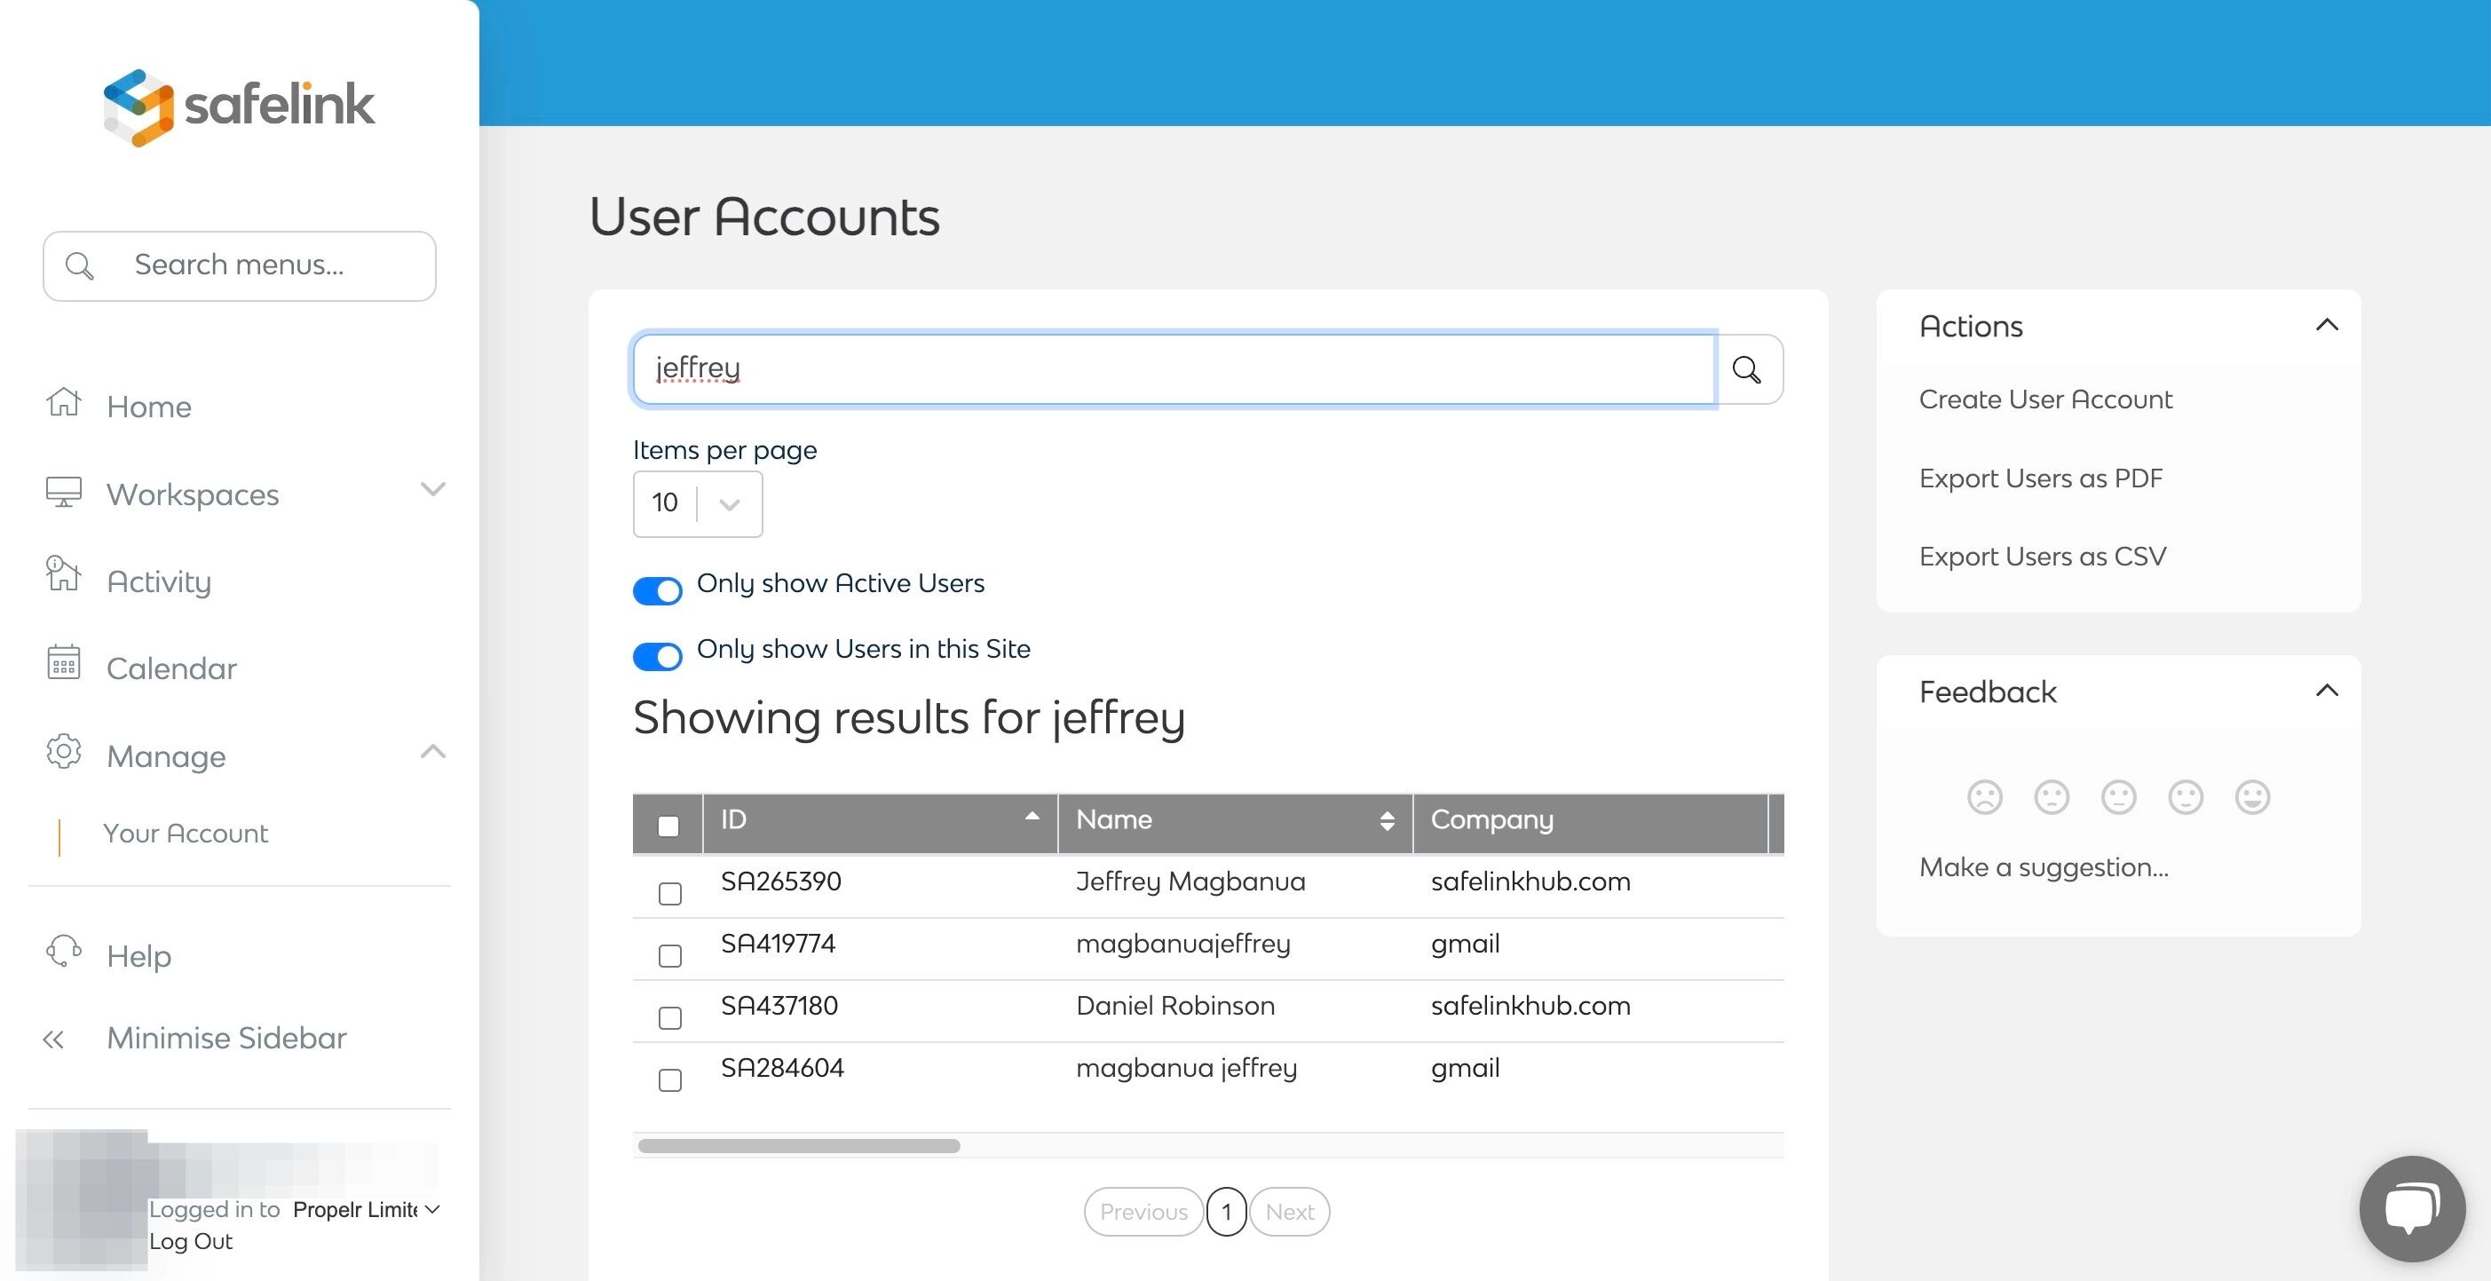Click the Activity icon in sidebar

point(64,574)
